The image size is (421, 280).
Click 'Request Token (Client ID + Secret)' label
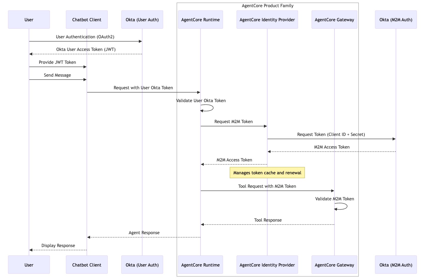[331, 134]
